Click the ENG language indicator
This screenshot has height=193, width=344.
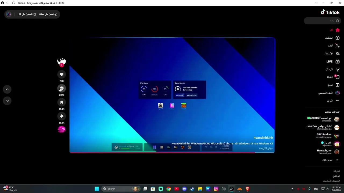coord(316,189)
